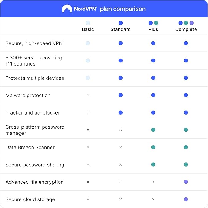Click the 6,300+ servers covering 111 countries text
Screen dimensions: 208x208
[x=34, y=61]
